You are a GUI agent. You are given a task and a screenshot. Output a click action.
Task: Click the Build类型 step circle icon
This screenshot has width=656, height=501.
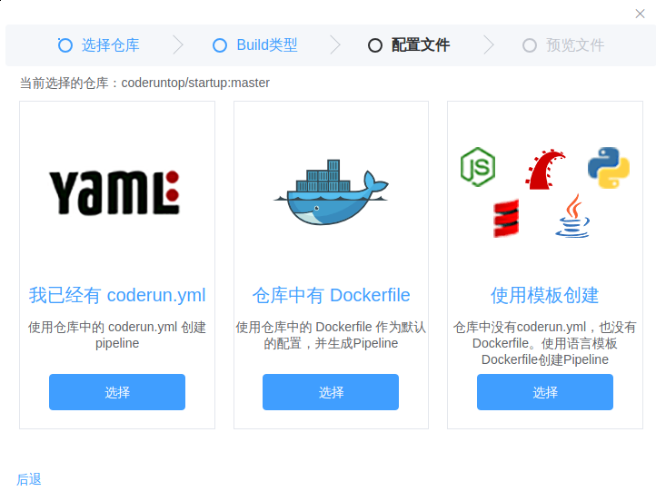220,45
